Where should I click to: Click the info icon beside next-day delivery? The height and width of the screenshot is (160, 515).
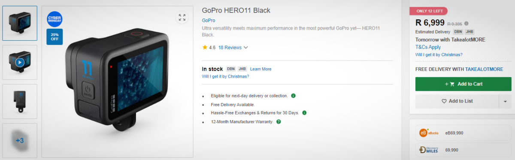tap(293, 96)
